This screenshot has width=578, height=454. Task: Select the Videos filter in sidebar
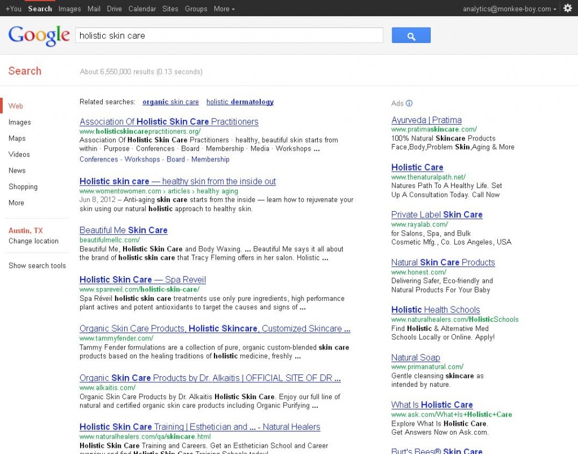(19, 155)
